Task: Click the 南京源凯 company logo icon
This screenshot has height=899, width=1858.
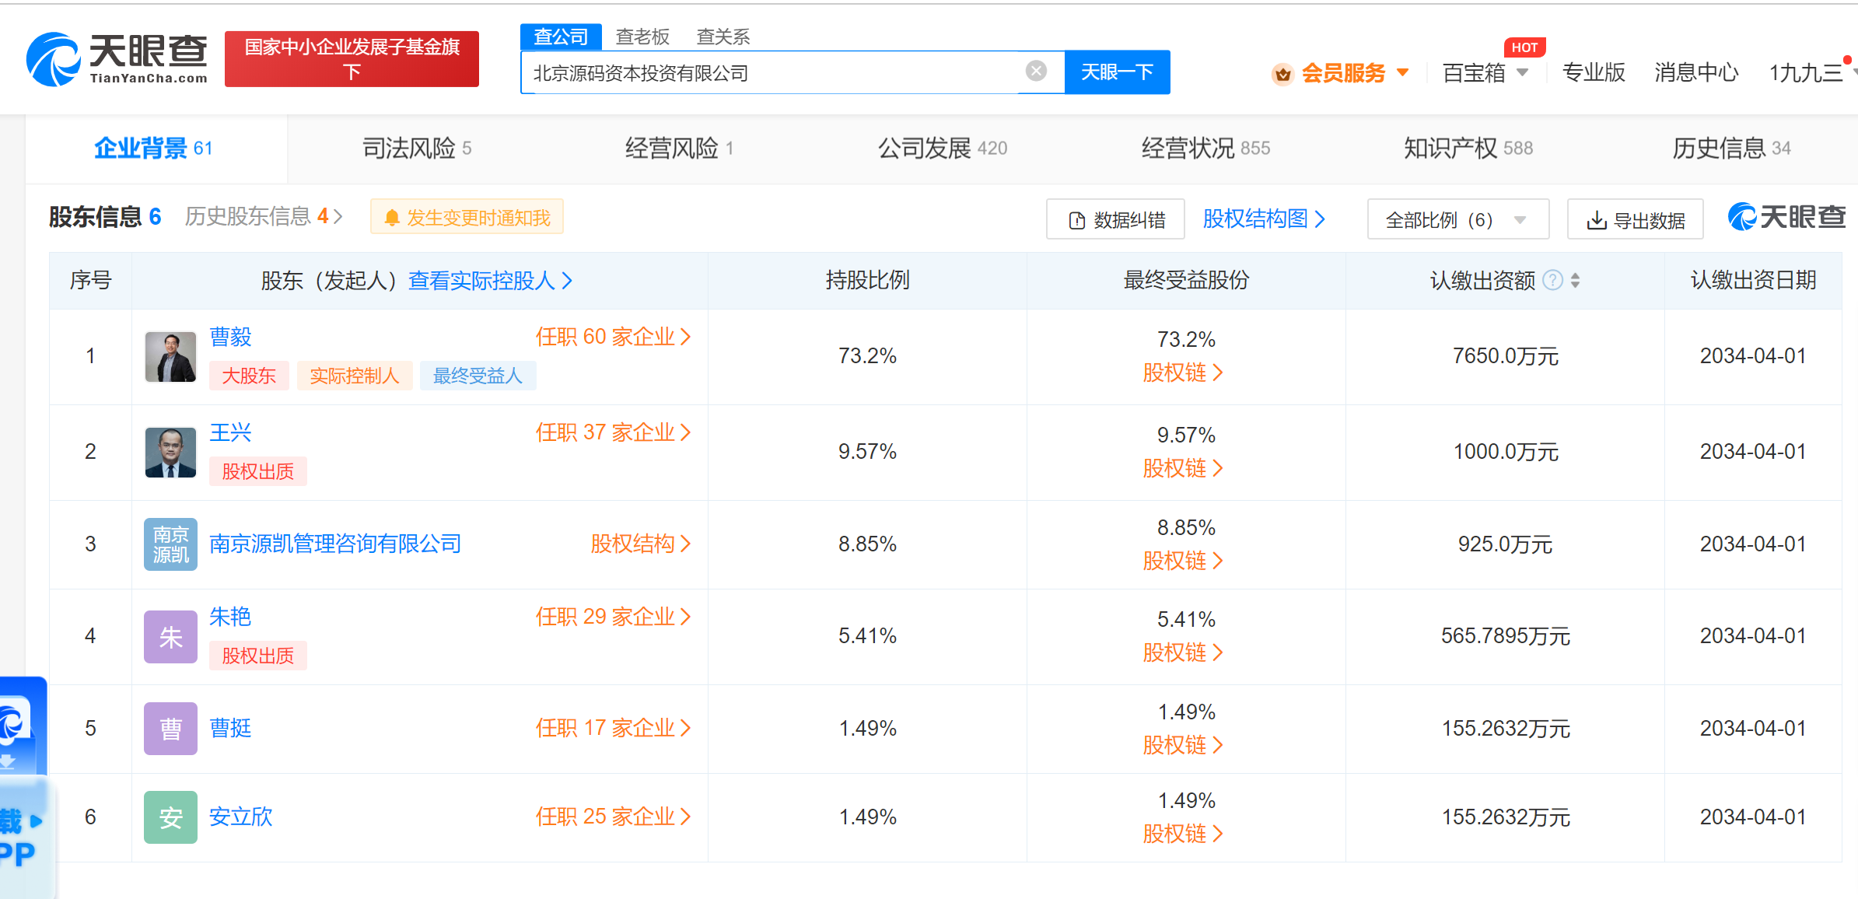Action: pyautogui.click(x=170, y=544)
